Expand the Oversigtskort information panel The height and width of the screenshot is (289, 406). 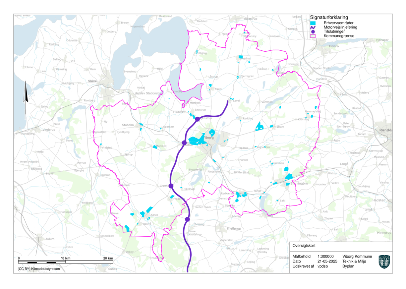click(304, 246)
